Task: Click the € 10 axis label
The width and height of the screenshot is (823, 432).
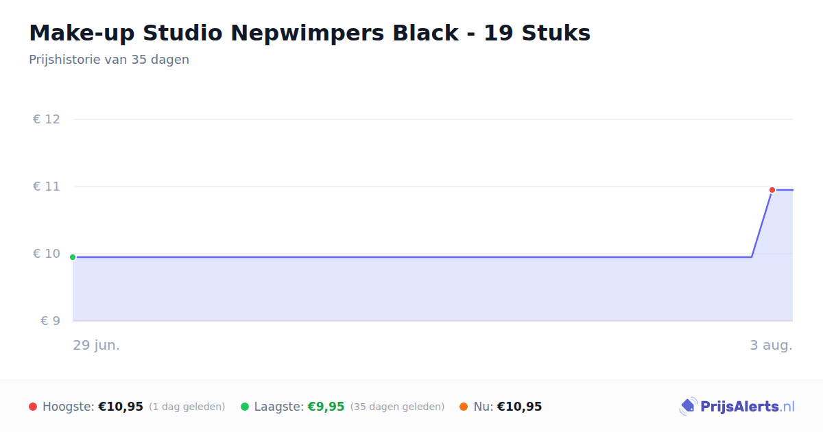Action: tap(47, 254)
